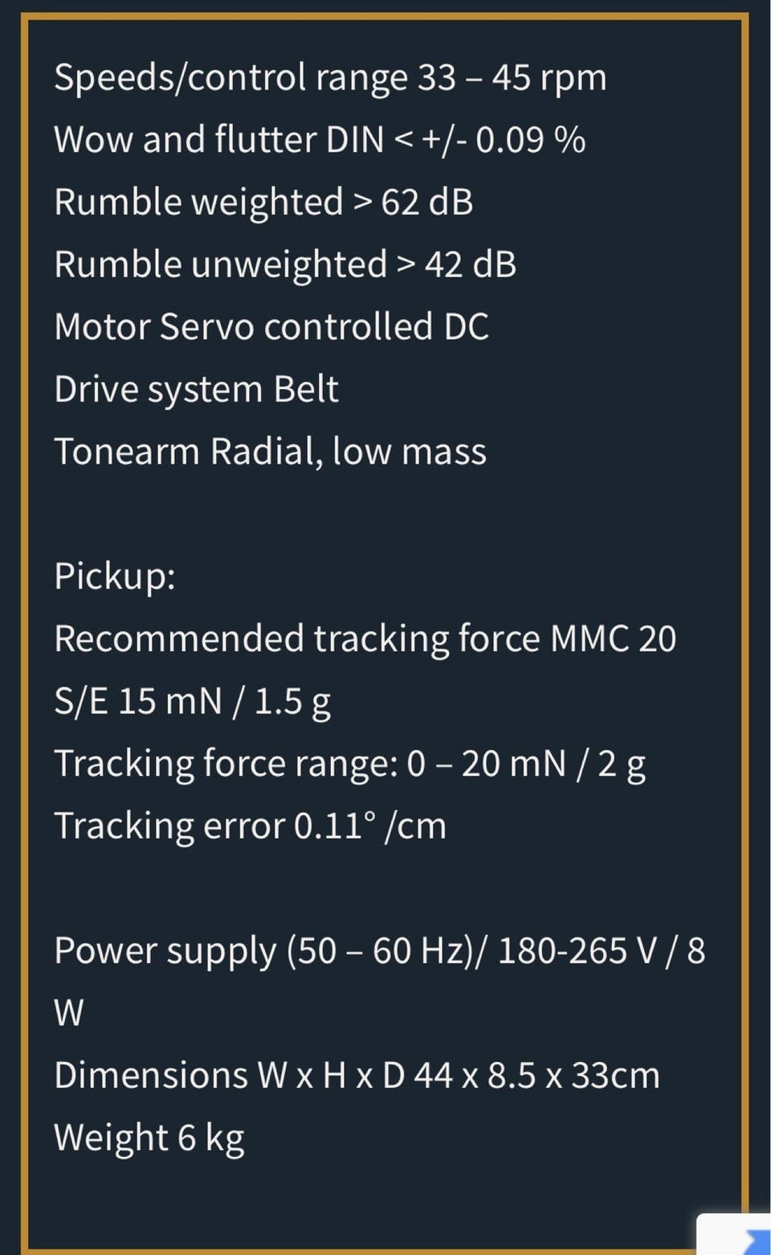Viewport: 771px width, 1255px height.
Task: Click the 0.09 % wow and flutter value
Action: pyautogui.click(x=531, y=140)
